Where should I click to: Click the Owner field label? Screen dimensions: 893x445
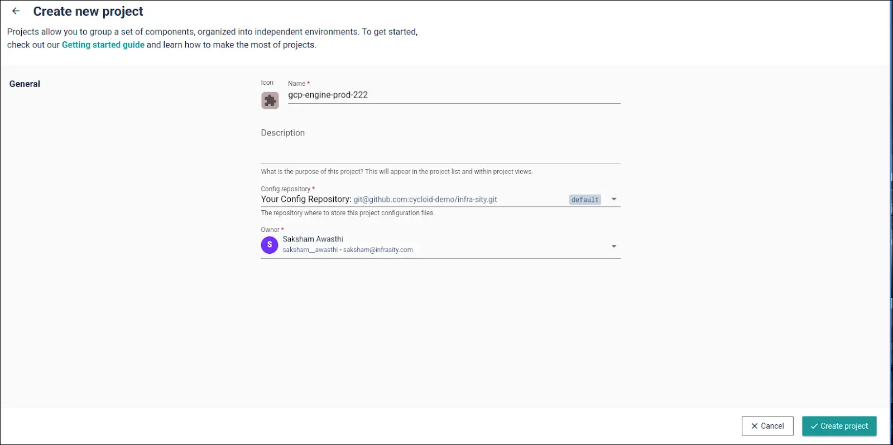coord(270,230)
